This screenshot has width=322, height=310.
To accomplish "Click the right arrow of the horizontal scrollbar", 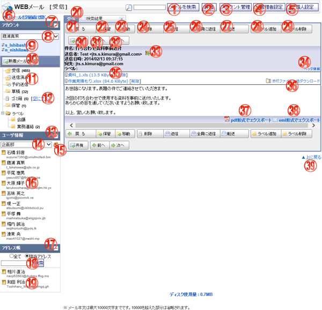I will [x=313, y=125].
